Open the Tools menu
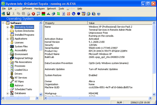Screen dimensions: 157x105 61,9
